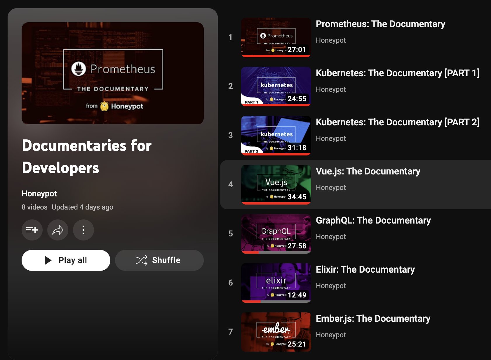The width and height of the screenshot is (491, 360).
Task: Open Kubernetes: The Documentary [PART 2] title
Action: [398, 122]
